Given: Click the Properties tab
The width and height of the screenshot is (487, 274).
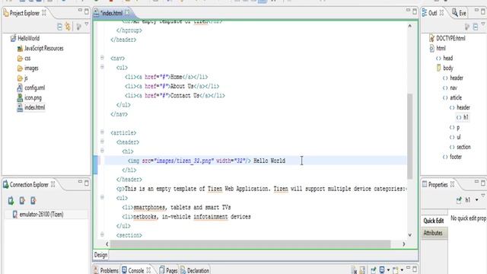Looking at the screenshot, I should click(438, 185).
